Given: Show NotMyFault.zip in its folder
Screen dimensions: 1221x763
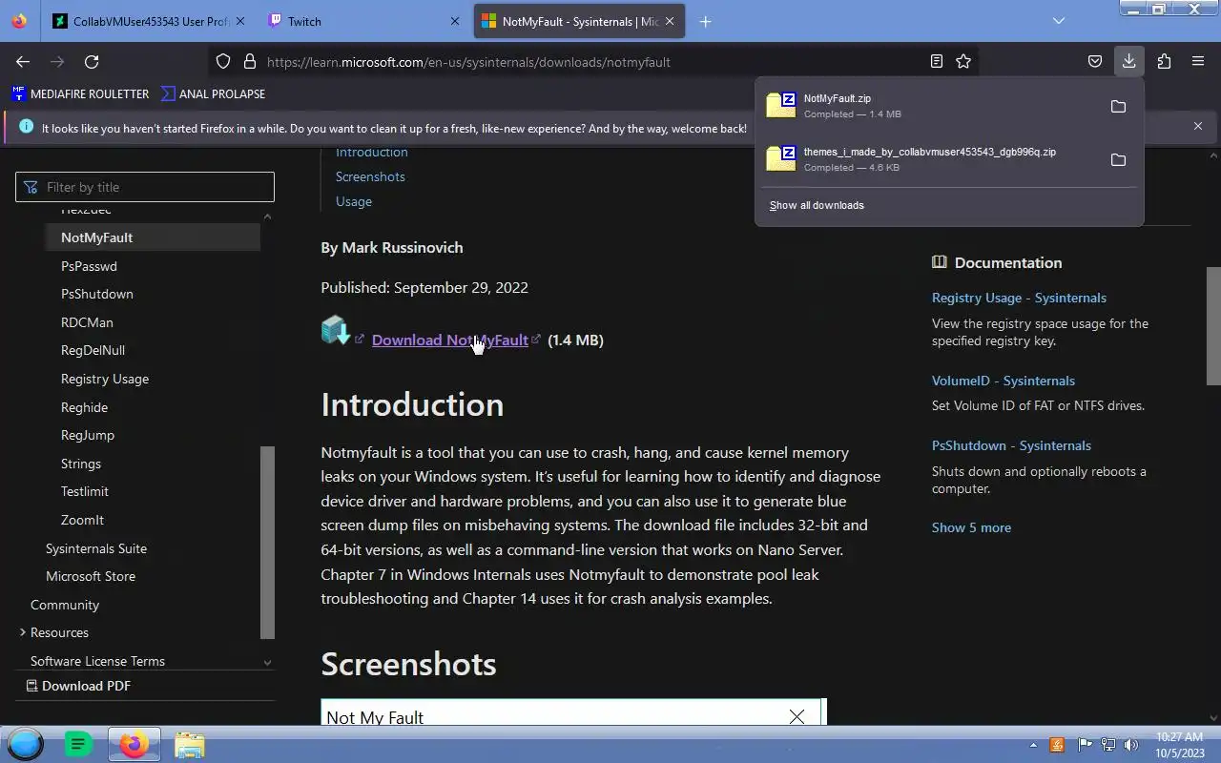Looking at the screenshot, I should (1118, 107).
